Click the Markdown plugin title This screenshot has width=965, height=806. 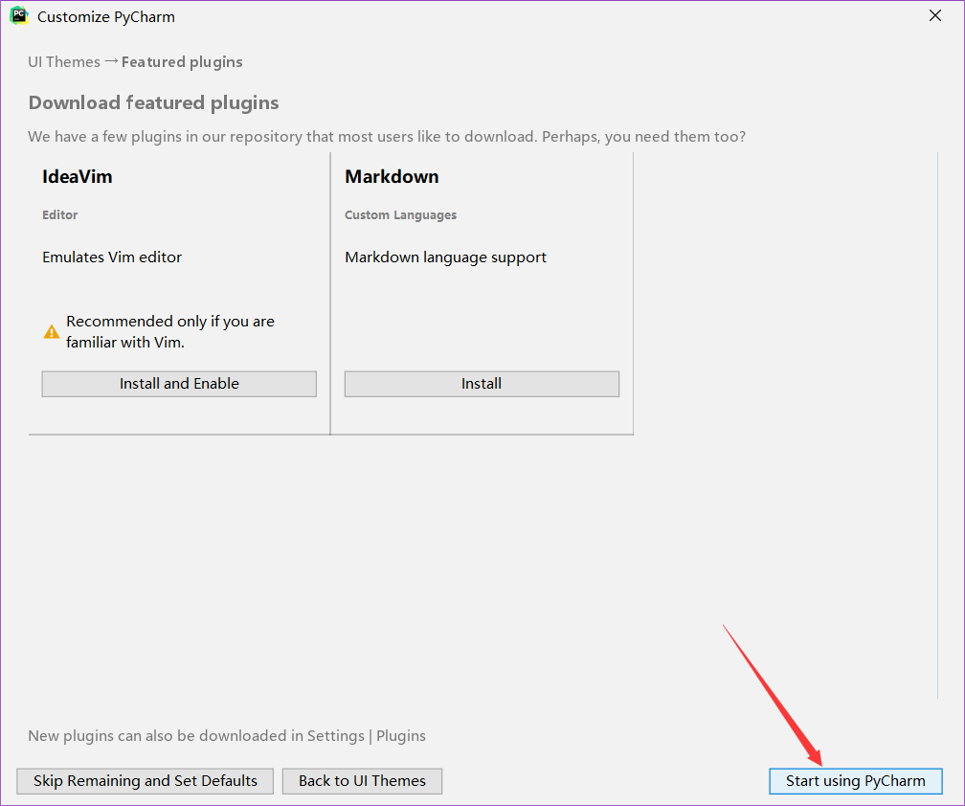(393, 176)
